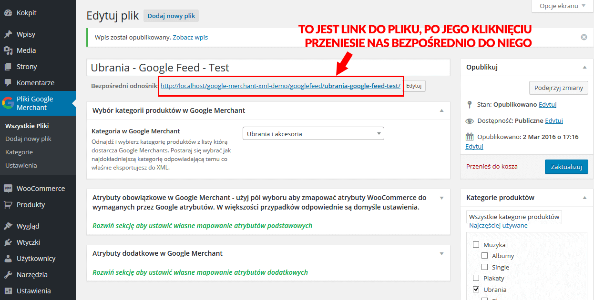Screen dimensions: 594x300
Task: Click the Zaktualizuj update button
Action: (566, 167)
